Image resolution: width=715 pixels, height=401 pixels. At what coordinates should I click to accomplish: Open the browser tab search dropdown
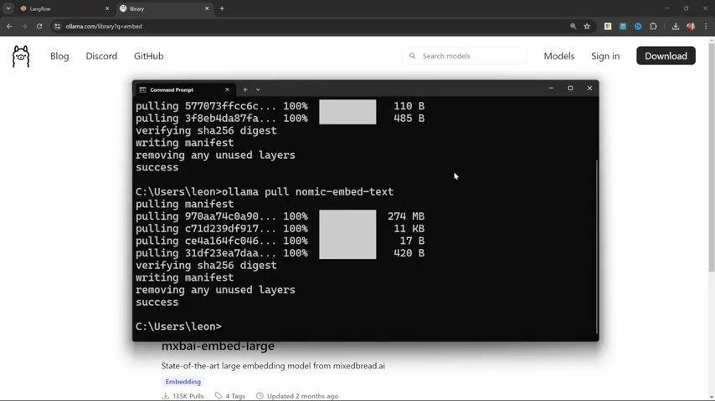(8, 8)
